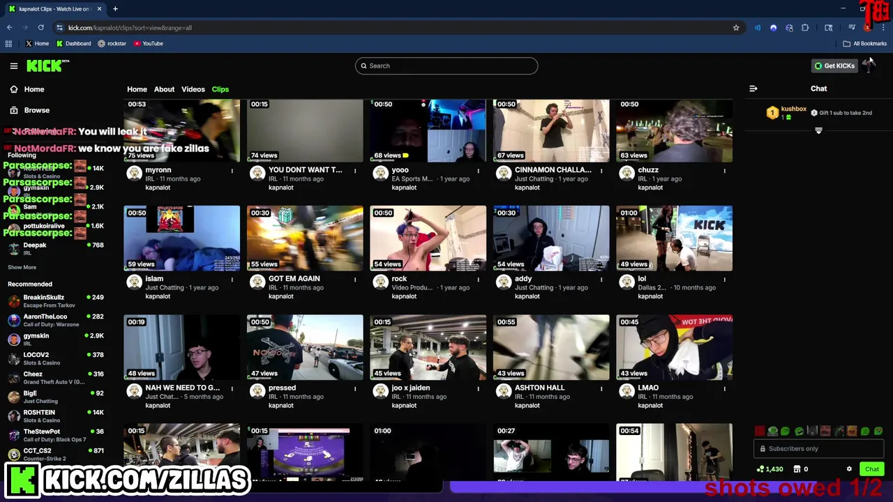Open the X Home bookmark

[37, 43]
